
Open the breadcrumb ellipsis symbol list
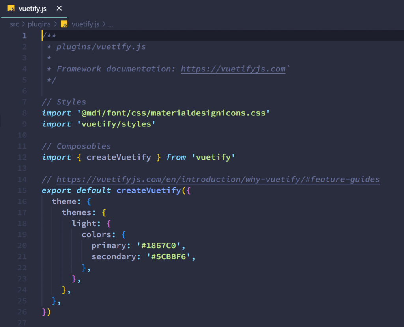(111, 25)
